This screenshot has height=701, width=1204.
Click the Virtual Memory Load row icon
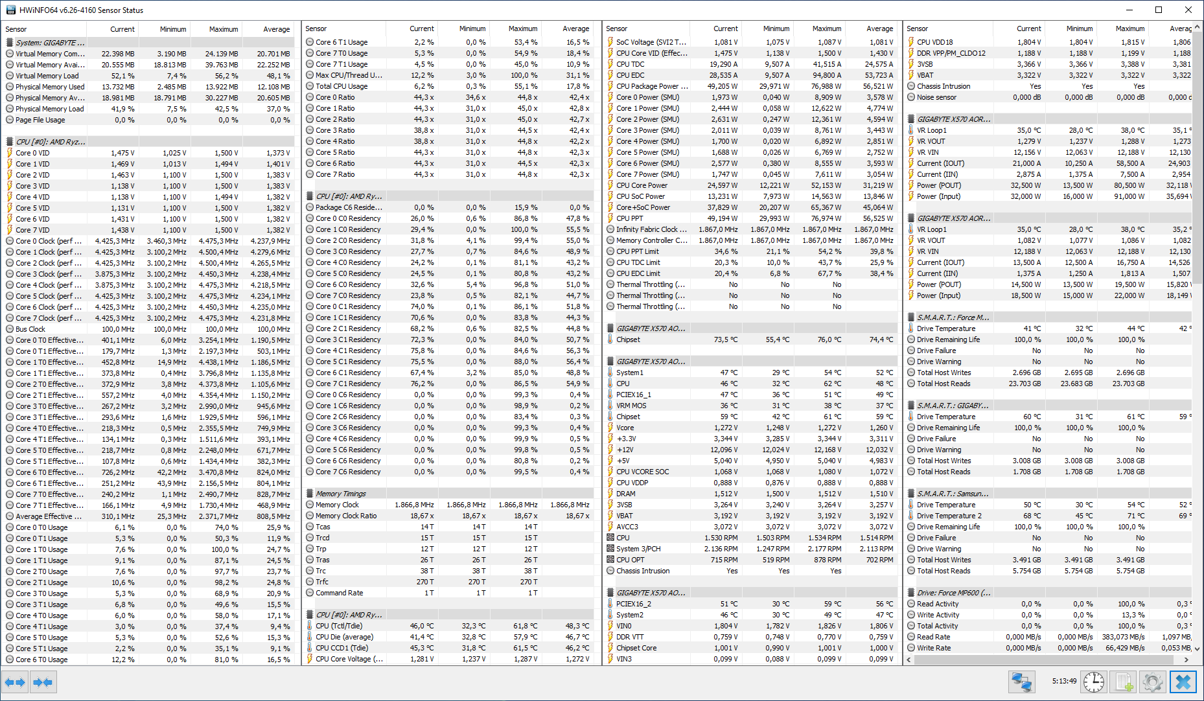click(10, 76)
